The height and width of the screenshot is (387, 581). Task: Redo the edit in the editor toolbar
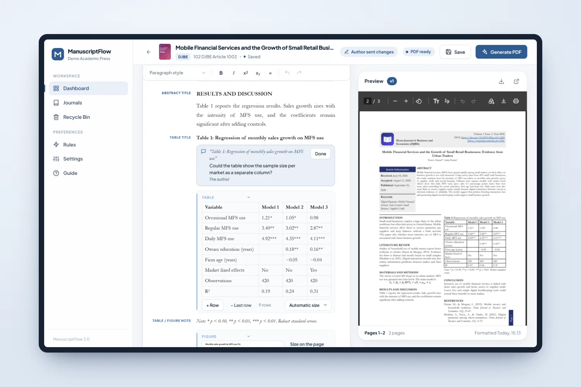(299, 73)
